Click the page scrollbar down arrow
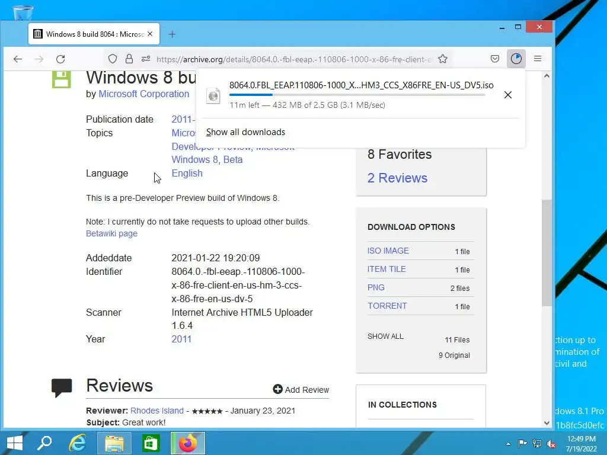 point(547,423)
